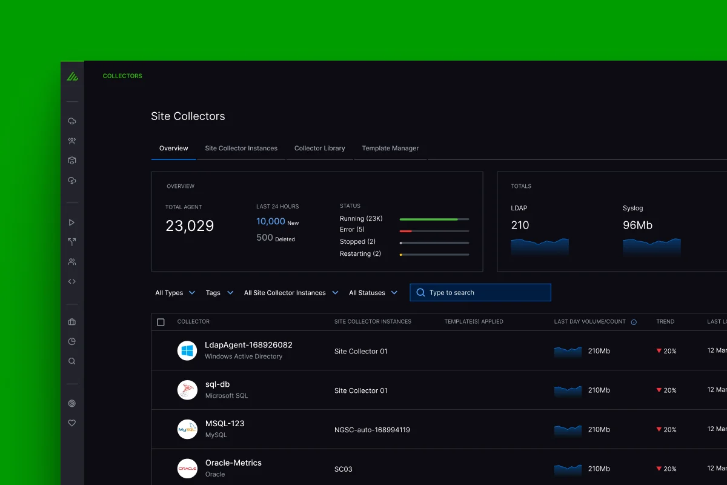The image size is (727, 485).
Task: Click the 210 LDAP total value
Action: (520, 225)
